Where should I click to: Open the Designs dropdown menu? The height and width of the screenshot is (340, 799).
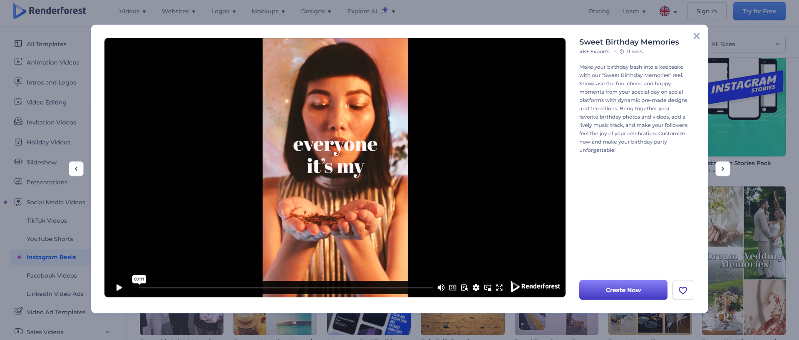(x=316, y=11)
